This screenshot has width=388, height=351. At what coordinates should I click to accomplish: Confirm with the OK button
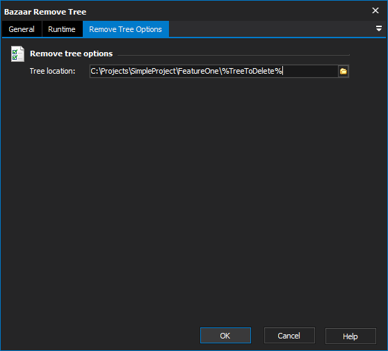coord(225,336)
